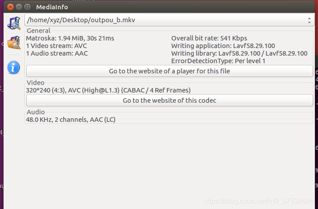Viewport: 318px width, 209px height.
Task: Select '1 Video stream: AVC' line
Action: pos(56,46)
